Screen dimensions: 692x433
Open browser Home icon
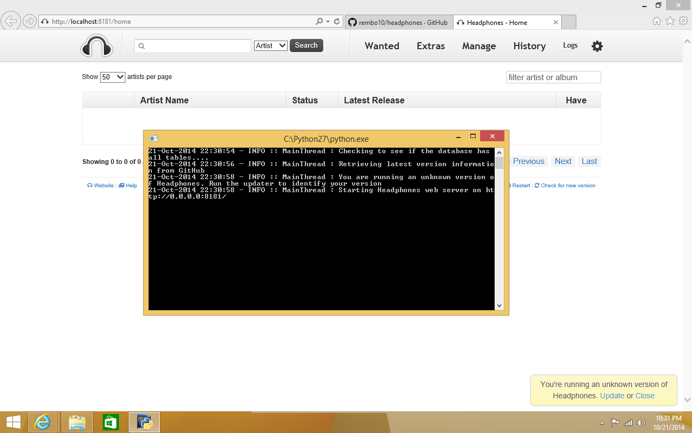[x=657, y=21]
